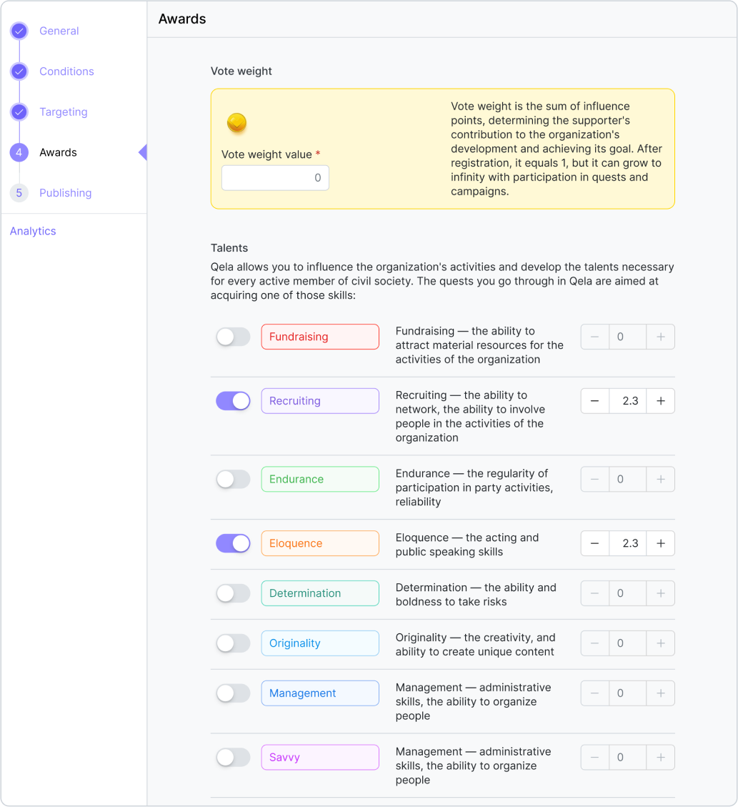Screen dimensions: 738x807
Task: Open the Conditions step
Action: pyautogui.click(x=66, y=71)
